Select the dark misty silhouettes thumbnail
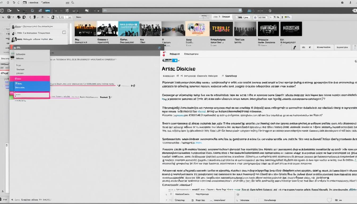357x204 pixels. pos(245,29)
